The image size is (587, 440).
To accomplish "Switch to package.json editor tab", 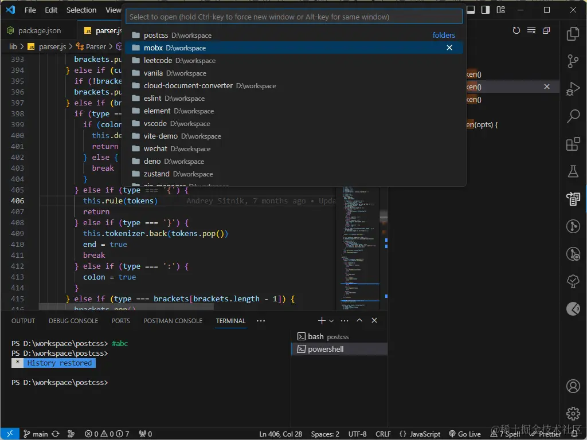I will point(38,31).
